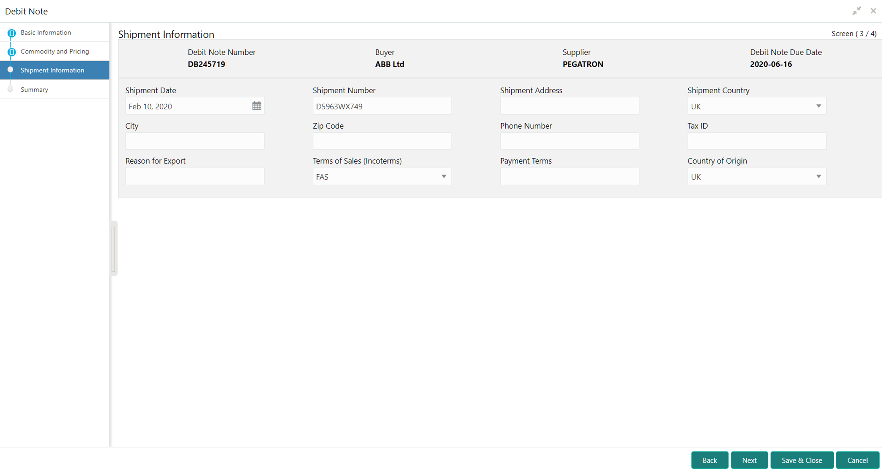Click the Basic Information tab
The width and height of the screenshot is (882, 471).
[x=46, y=32]
